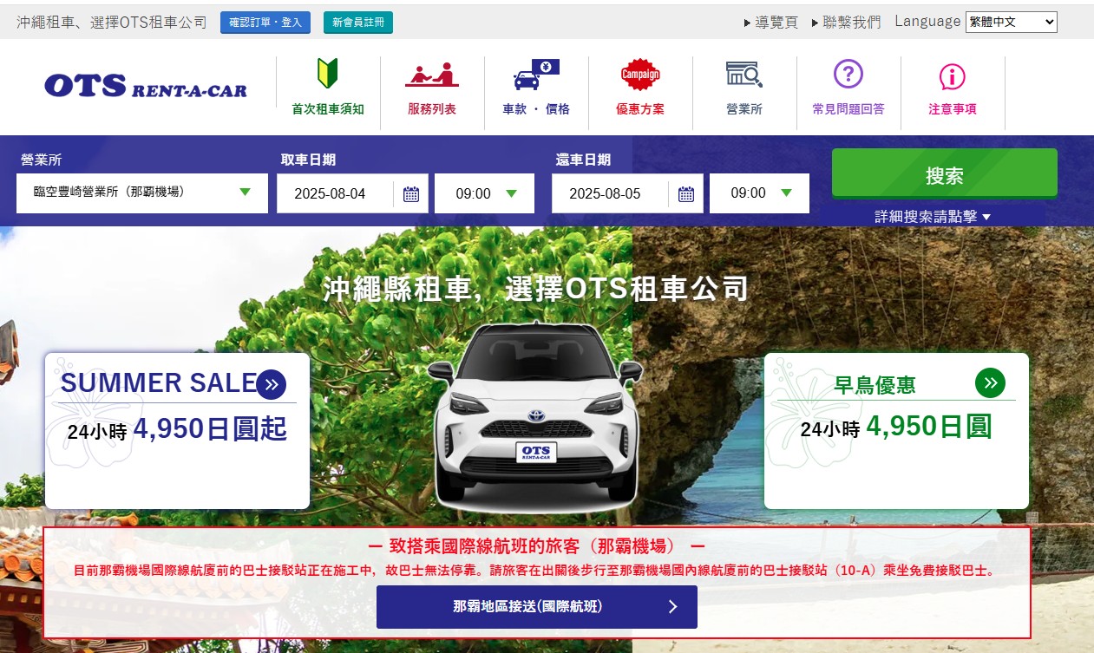Viewport: 1094px width, 653px height.
Task: Click 首次租車須知 menu label
Action: pyautogui.click(x=328, y=109)
